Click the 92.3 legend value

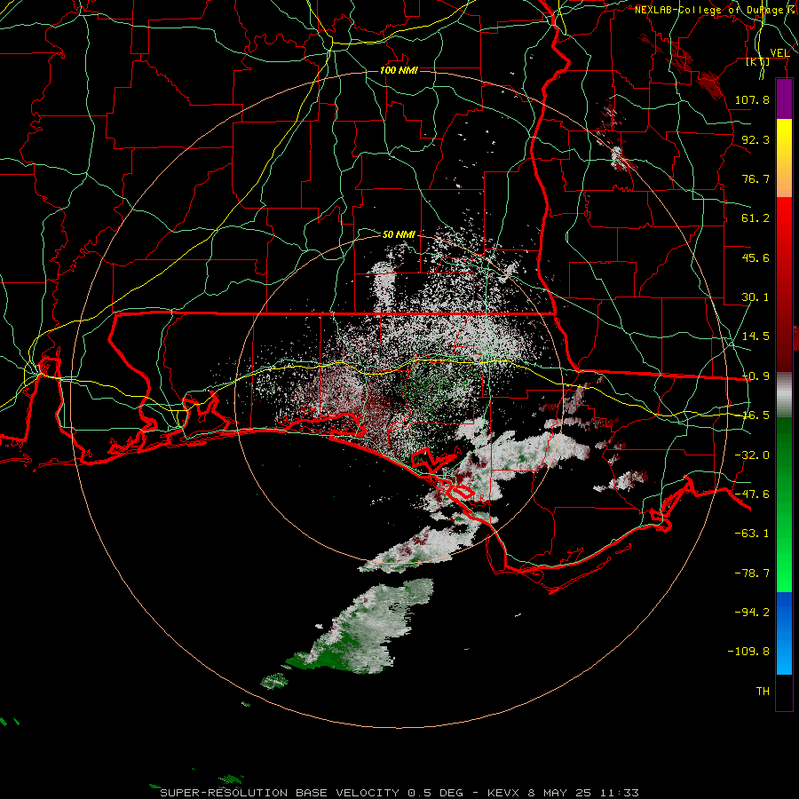click(755, 139)
